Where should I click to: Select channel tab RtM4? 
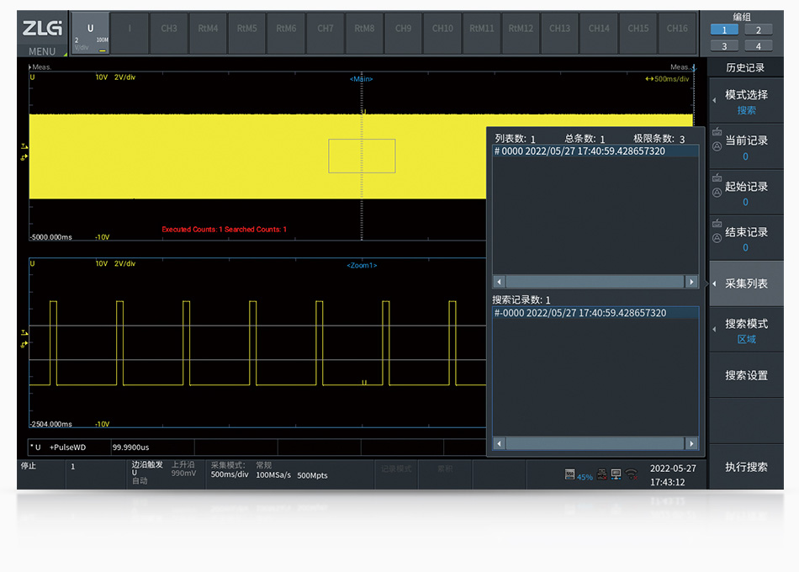[x=208, y=33]
